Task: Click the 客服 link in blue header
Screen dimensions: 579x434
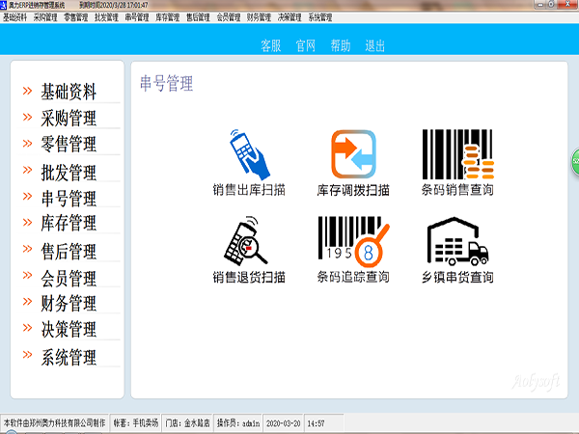Action: tap(271, 45)
